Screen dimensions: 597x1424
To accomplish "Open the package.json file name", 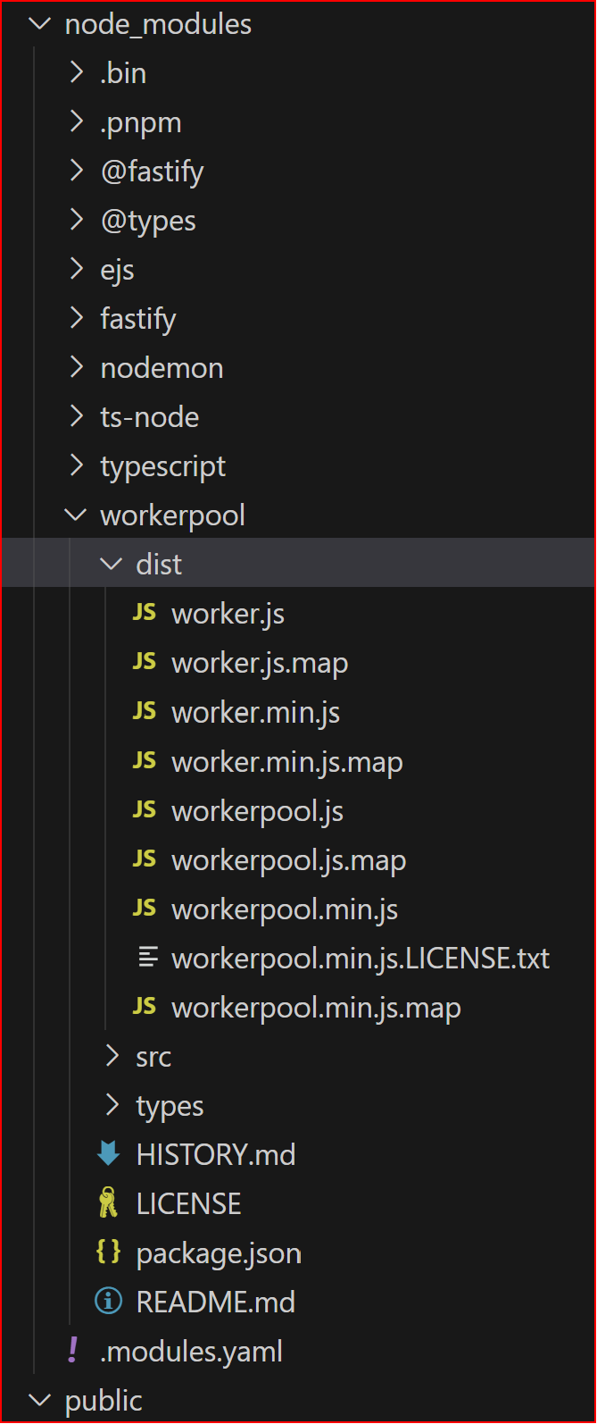I will [x=219, y=1253].
